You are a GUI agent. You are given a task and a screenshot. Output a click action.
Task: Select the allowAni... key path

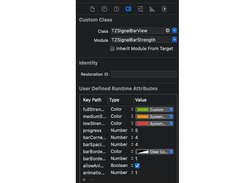coord(93,166)
